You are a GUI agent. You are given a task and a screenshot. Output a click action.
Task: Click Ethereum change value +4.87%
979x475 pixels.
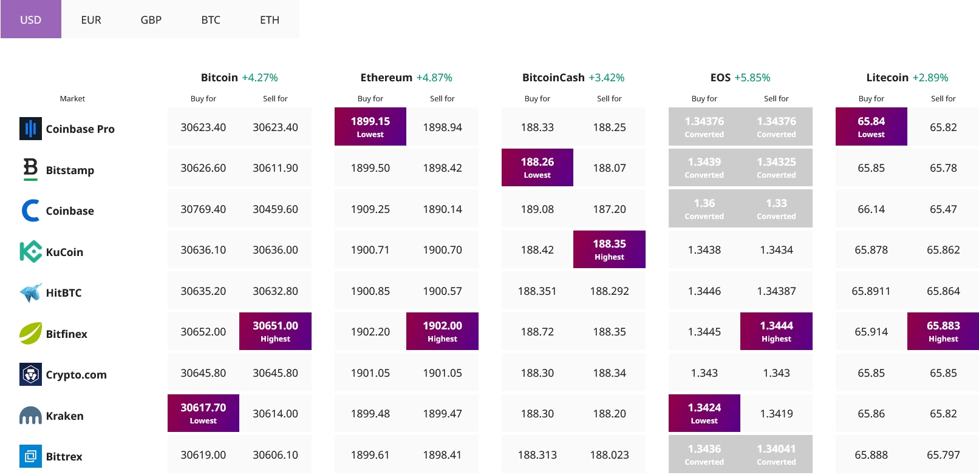pos(434,78)
